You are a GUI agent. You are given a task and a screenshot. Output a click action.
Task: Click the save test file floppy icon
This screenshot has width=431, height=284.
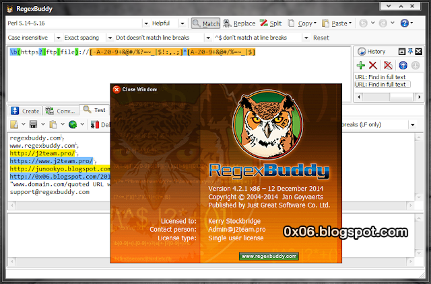tap(33, 124)
